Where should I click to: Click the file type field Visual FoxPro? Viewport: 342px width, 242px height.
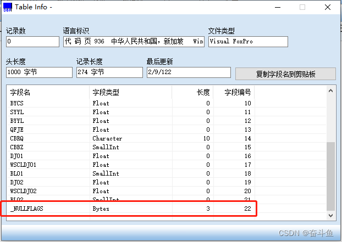point(248,42)
